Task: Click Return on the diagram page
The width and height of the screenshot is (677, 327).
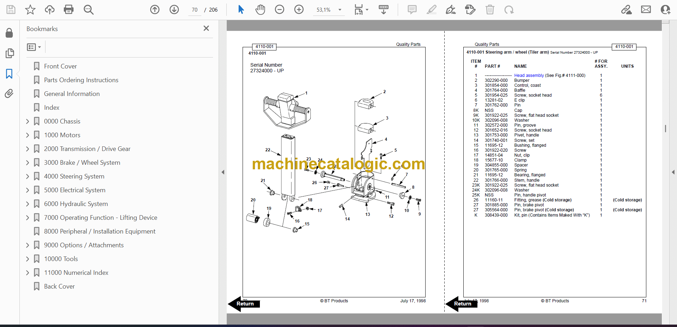Action: (x=244, y=304)
